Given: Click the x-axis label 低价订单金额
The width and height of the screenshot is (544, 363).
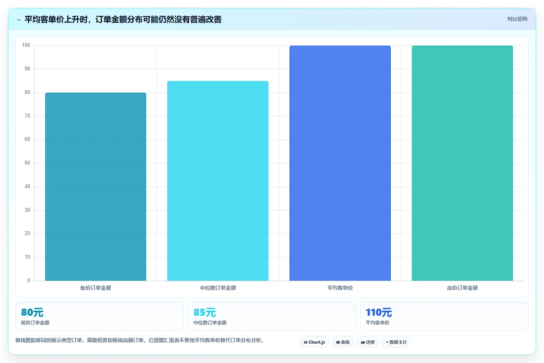Looking at the screenshot, I should (x=96, y=288).
